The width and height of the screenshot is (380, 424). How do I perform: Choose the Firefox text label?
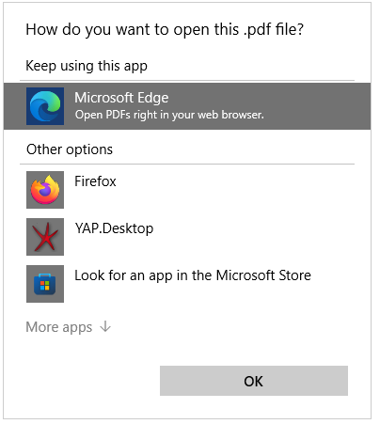click(95, 181)
